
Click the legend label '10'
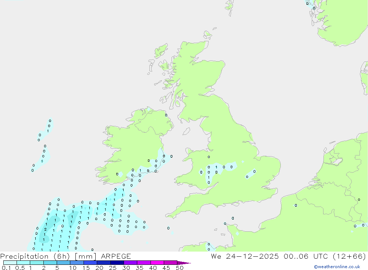click(73, 268)
